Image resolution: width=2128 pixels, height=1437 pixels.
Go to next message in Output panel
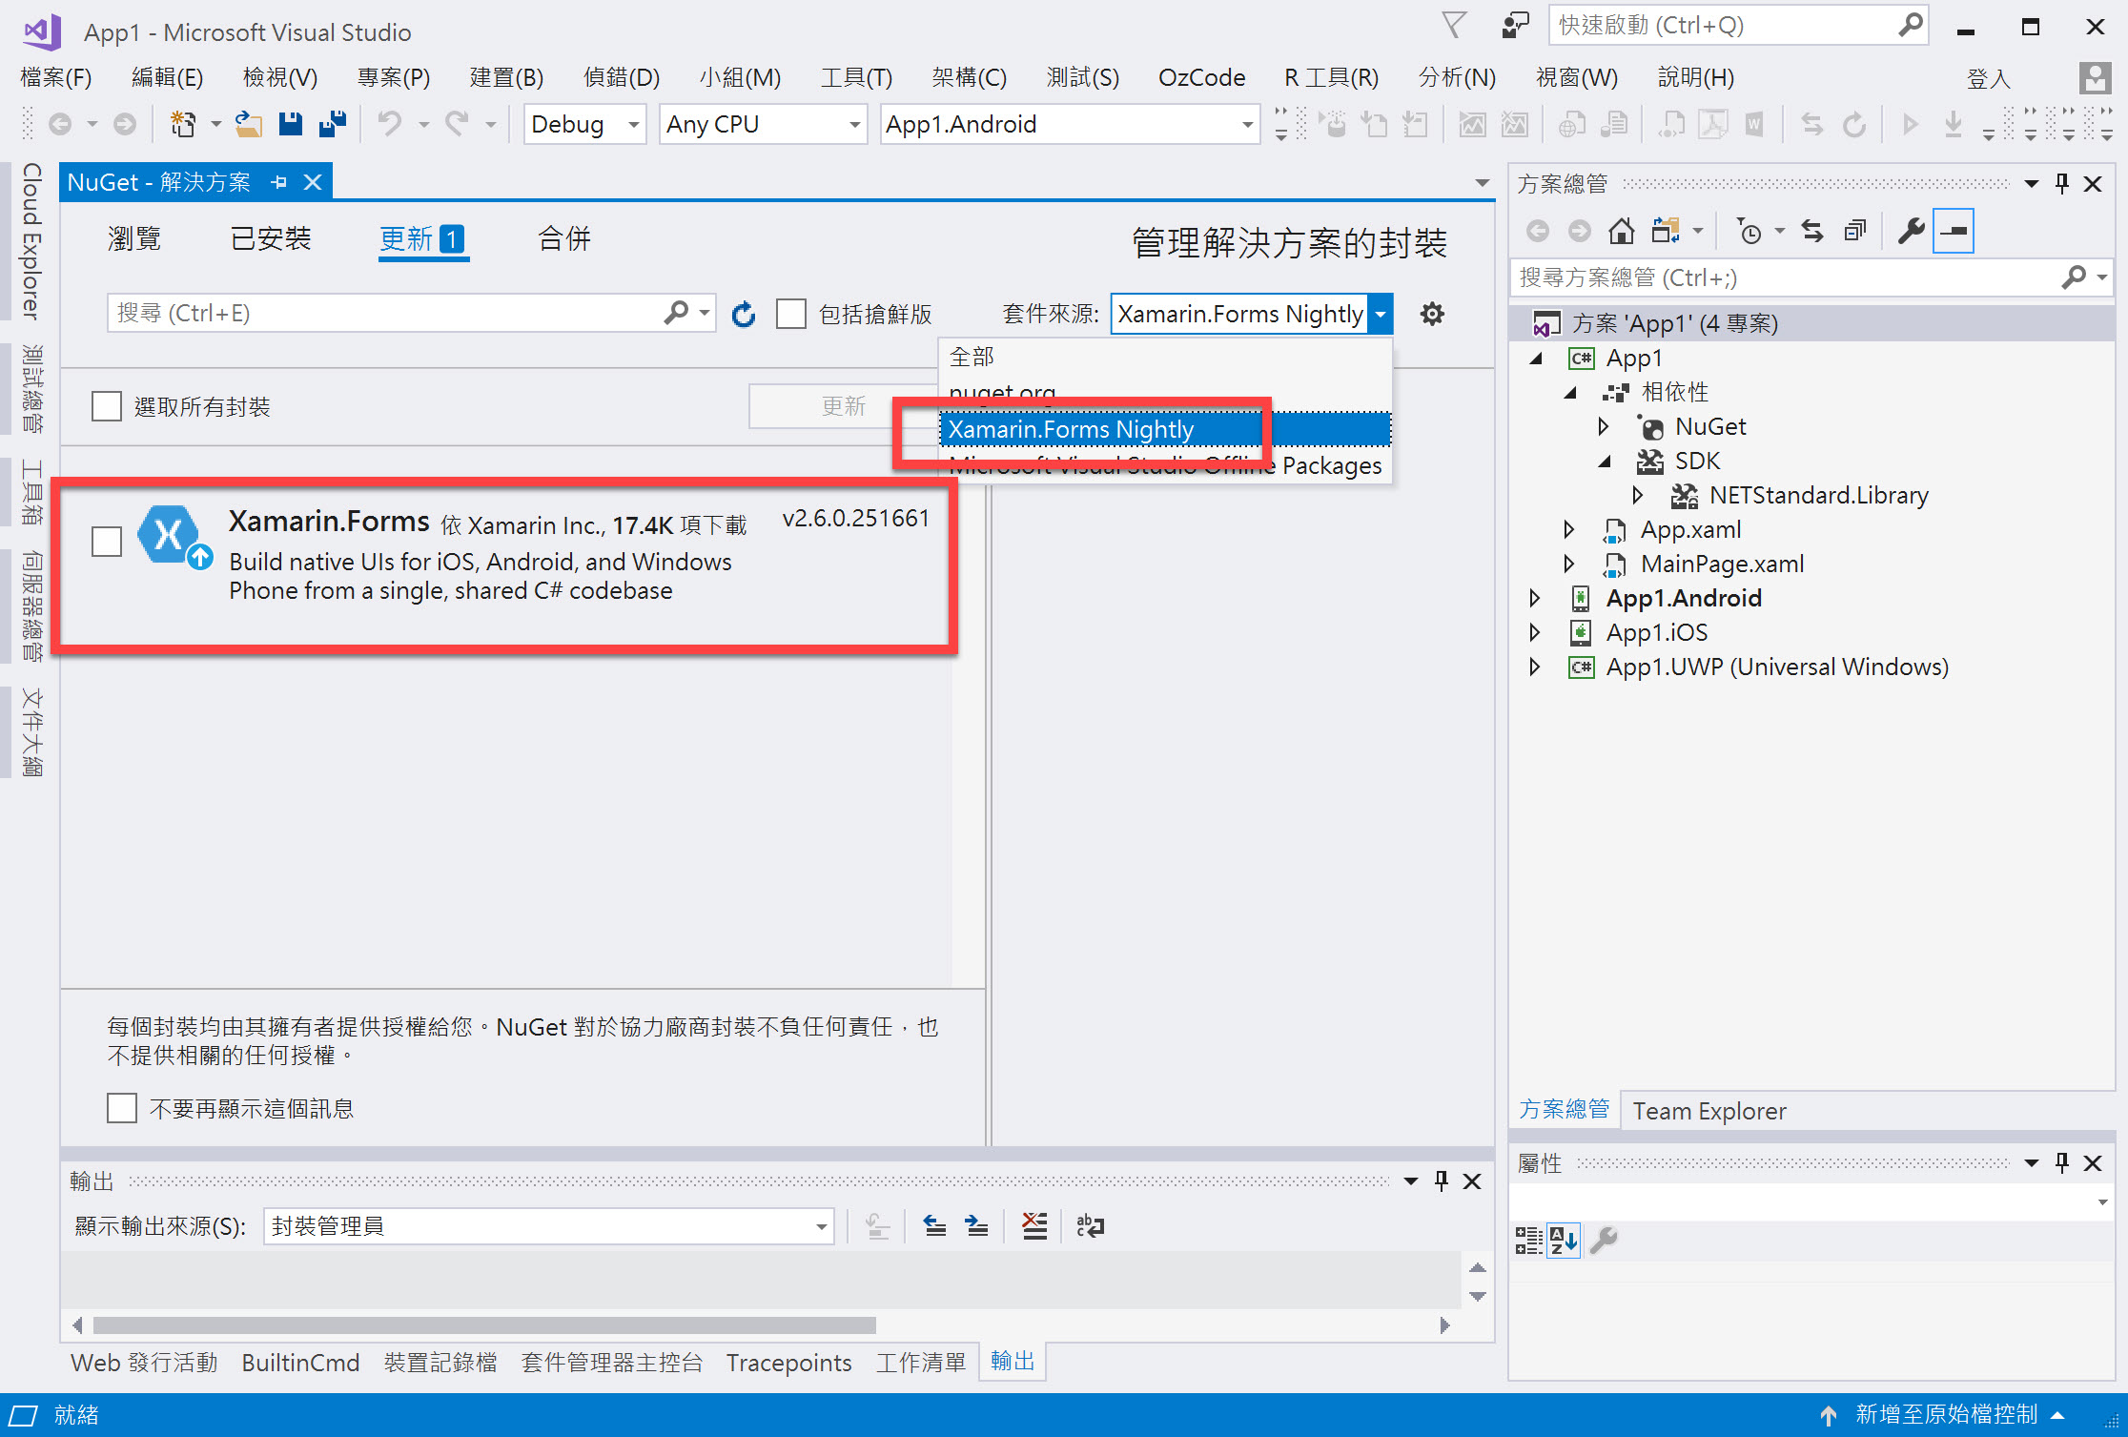977,1226
